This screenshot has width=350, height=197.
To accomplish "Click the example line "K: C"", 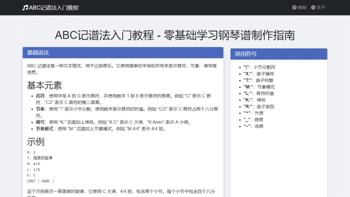I will (31, 175).
